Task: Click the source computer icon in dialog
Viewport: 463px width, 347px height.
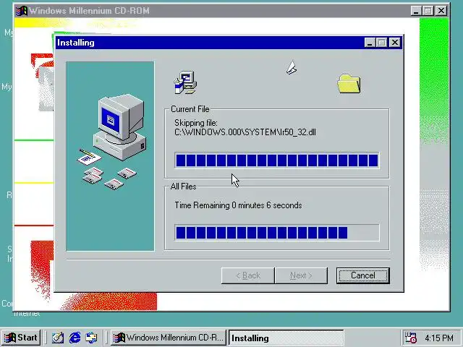Action: coord(185,82)
